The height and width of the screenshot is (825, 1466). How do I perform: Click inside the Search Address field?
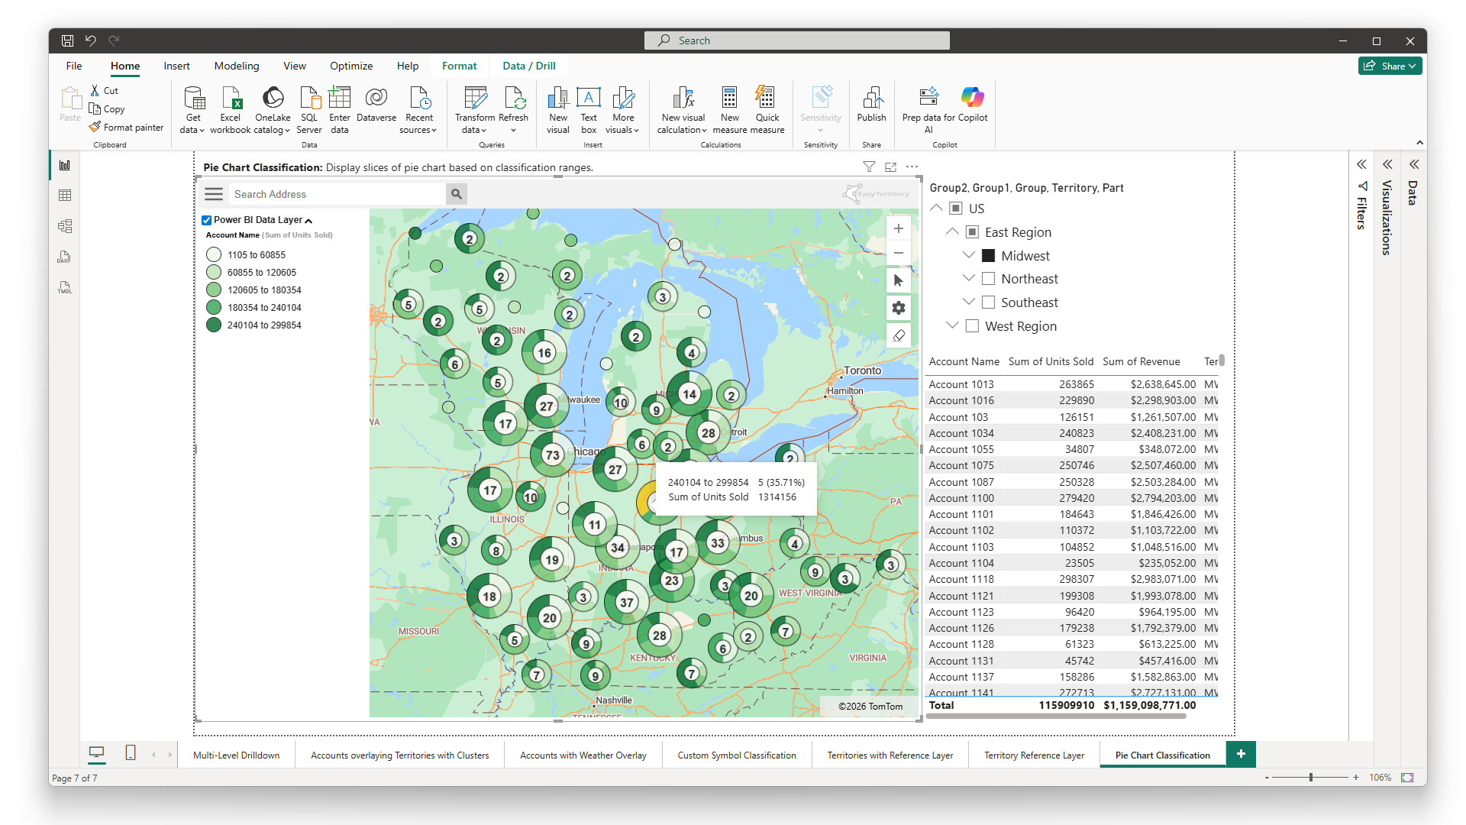[336, 194]
